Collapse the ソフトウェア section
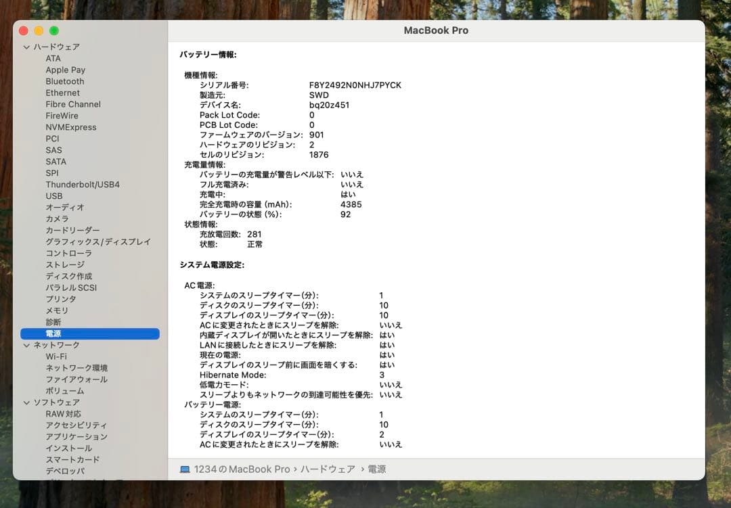 pos(26,402)
